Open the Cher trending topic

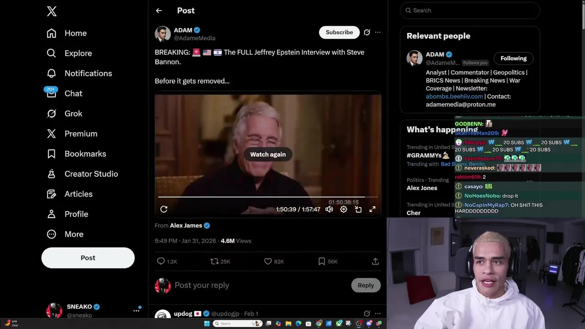(x=414, y=213)
